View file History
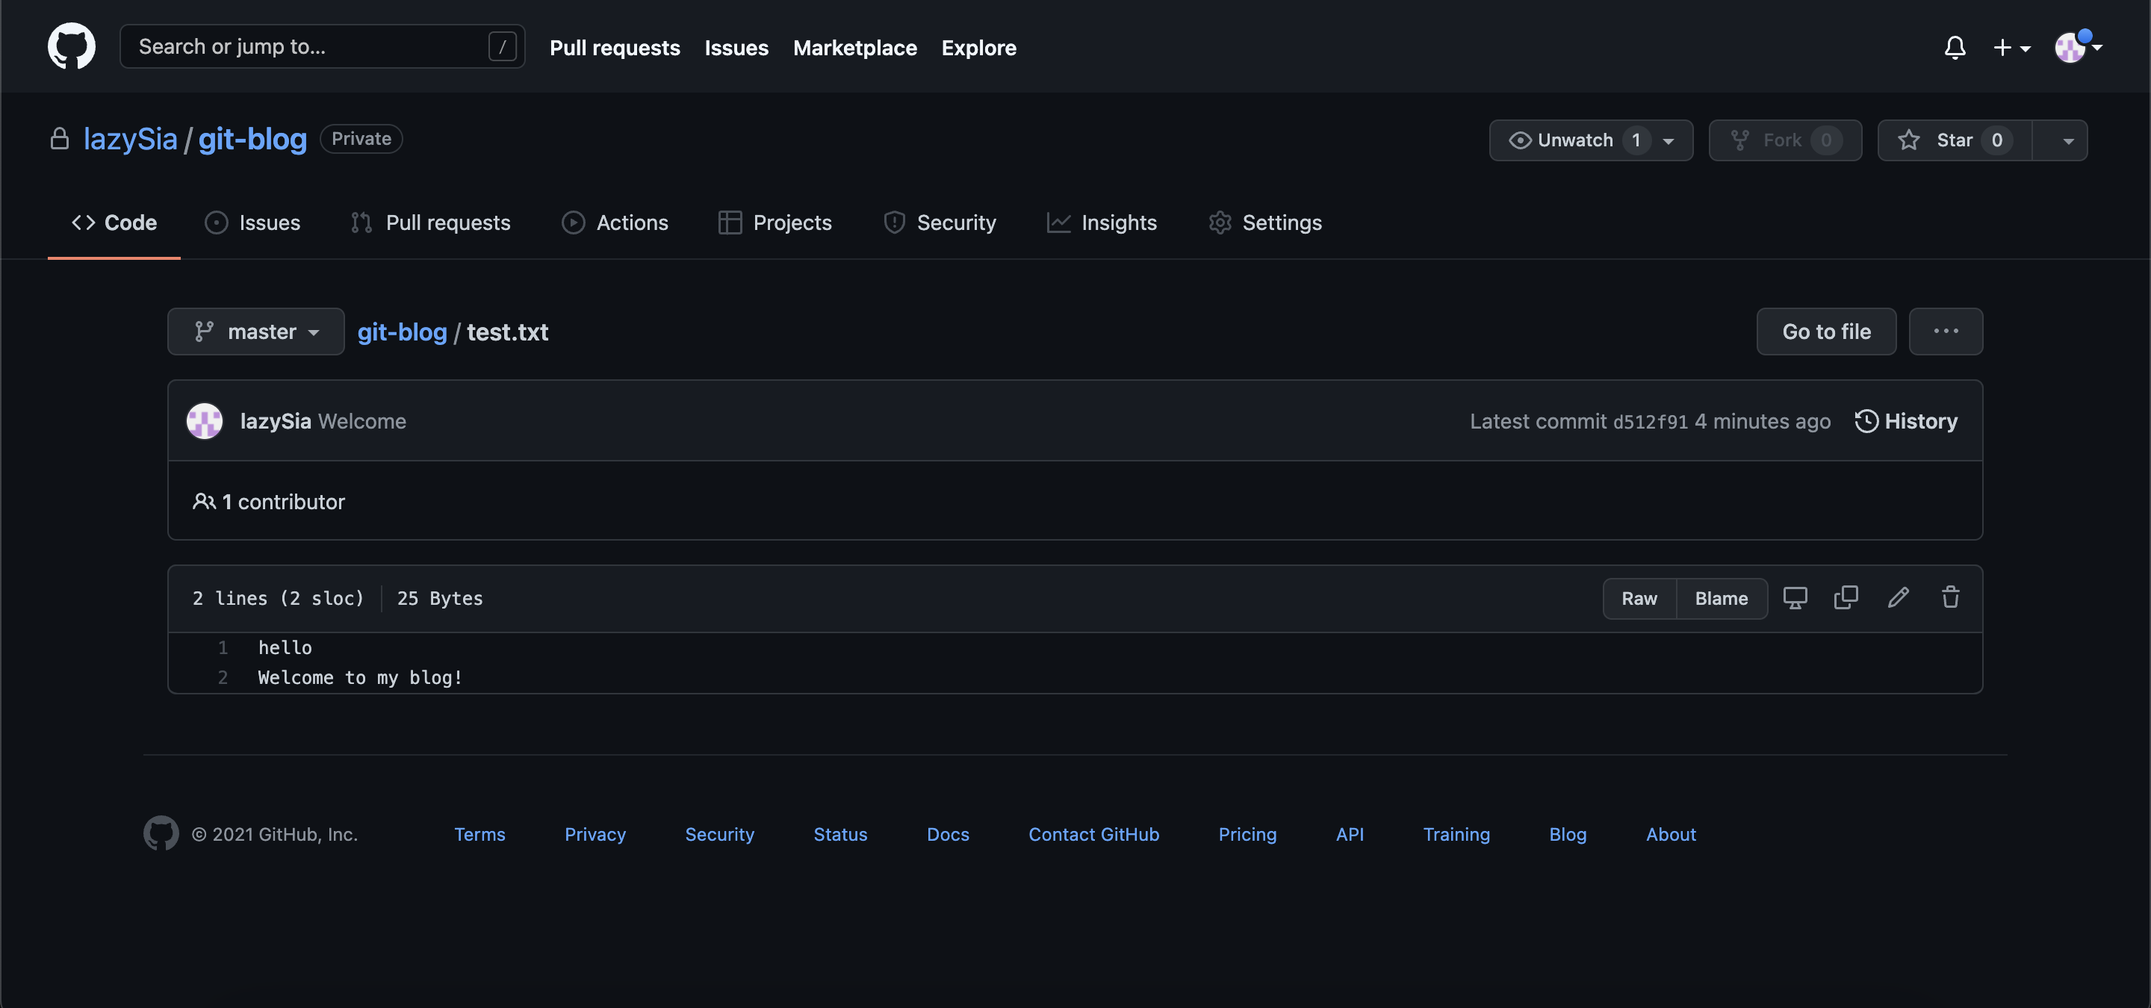Screen dimensions: 2151x1008 1905,421
